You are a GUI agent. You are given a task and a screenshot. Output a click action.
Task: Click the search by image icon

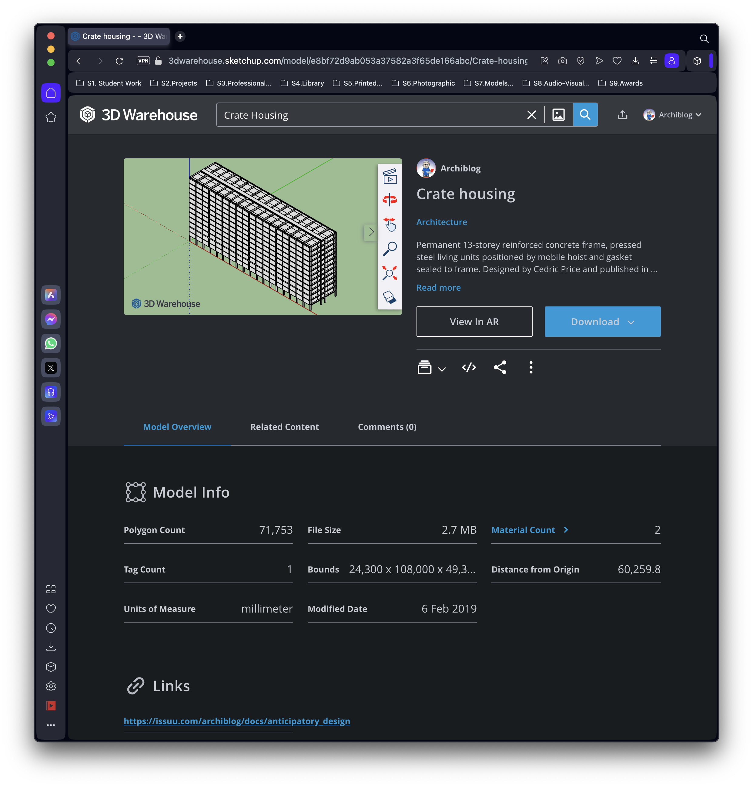(x=558, y=115)
